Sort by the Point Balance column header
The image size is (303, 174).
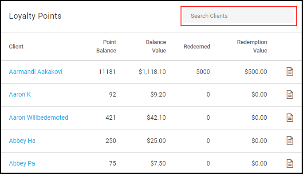coord(106,46)
